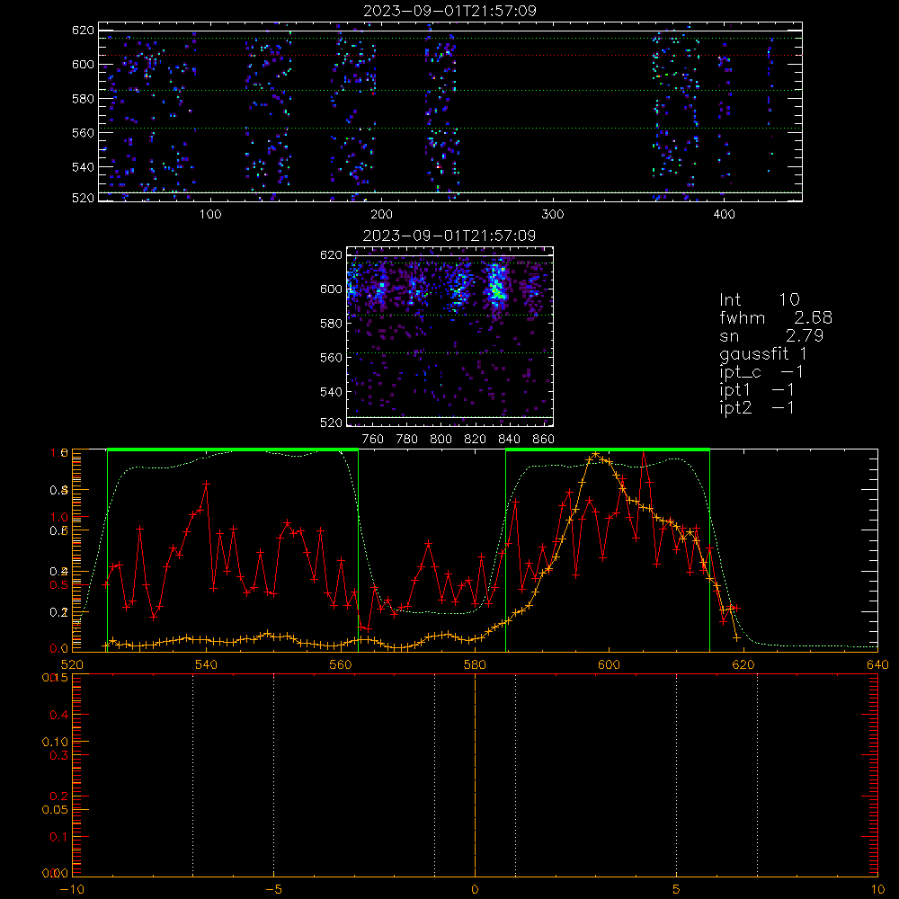Image resolution: width=899 pixels, height=899 pixels.
Task: Click x-axis label 300 on top plot
Action: tap(553, 215)
